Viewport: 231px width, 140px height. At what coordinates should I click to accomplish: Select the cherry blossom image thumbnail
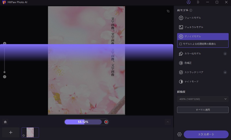point(30,132)
